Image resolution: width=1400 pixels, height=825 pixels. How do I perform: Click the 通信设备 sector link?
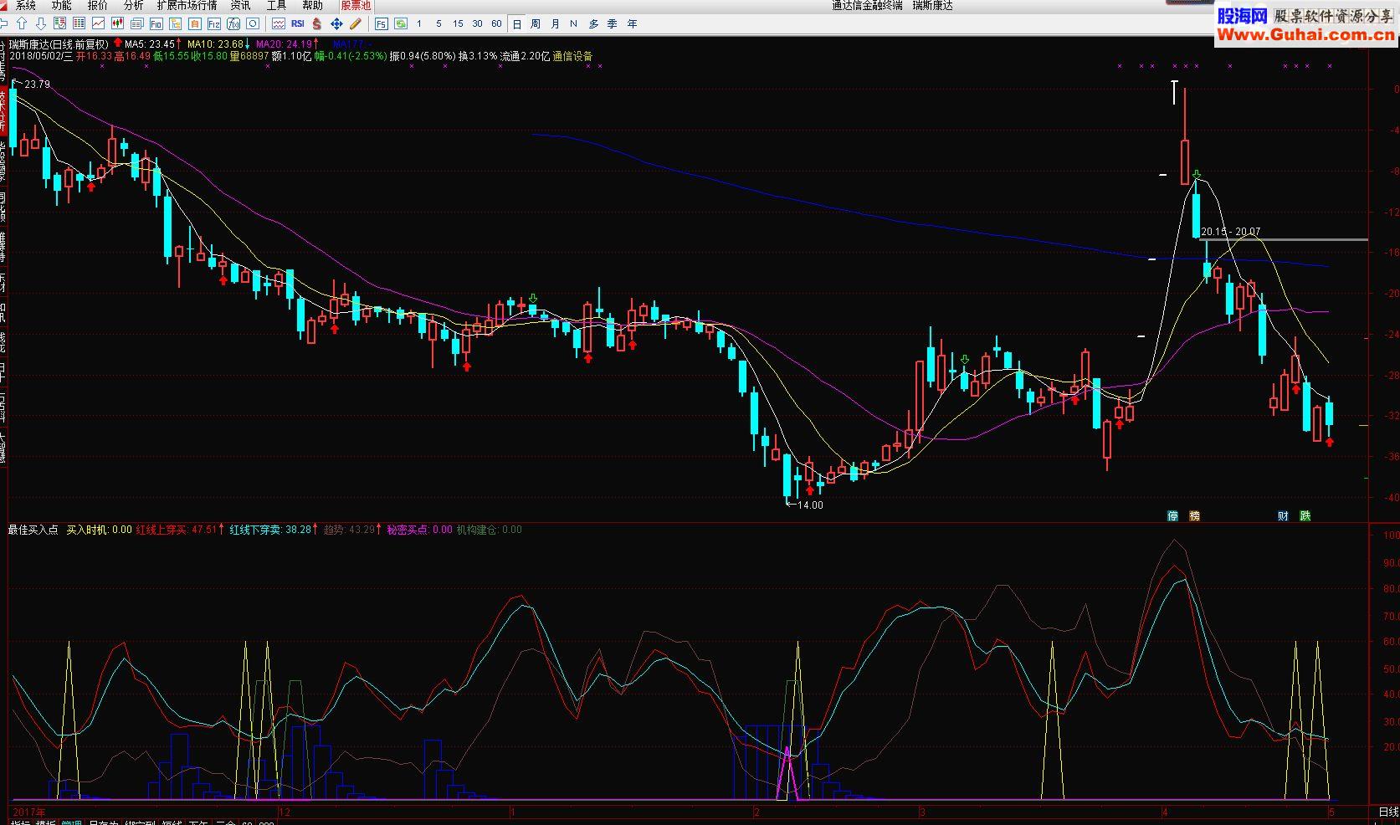[x=572, y=56]
